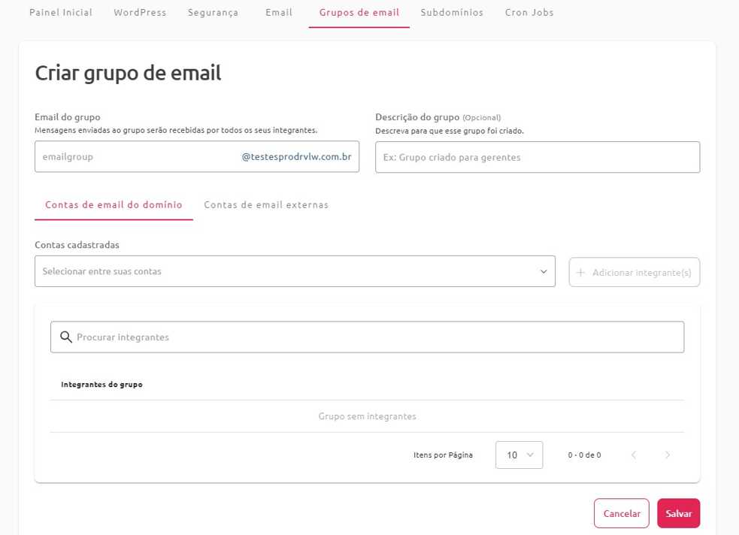Open the Itens por Página dropdown

tap(519, 455)
